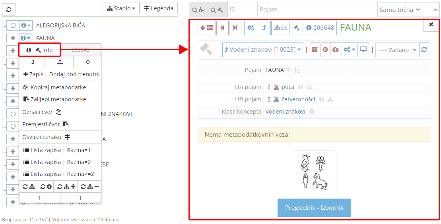Image resolution: width=441 pixels, height=224 pixels.
Task: Click the crosshair target icon in context menu
Action: point(87,62)
